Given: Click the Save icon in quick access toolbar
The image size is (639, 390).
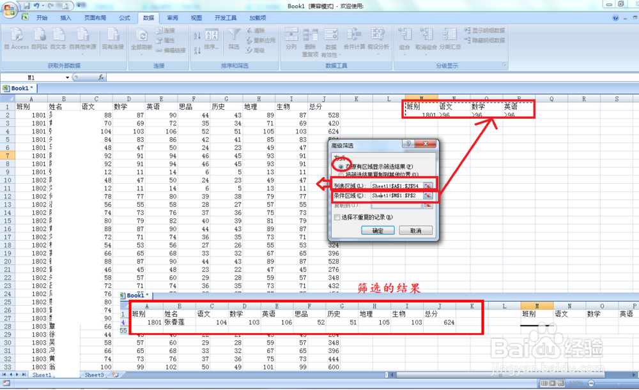Looking at the screenshot, I should [x=26, y=6].
